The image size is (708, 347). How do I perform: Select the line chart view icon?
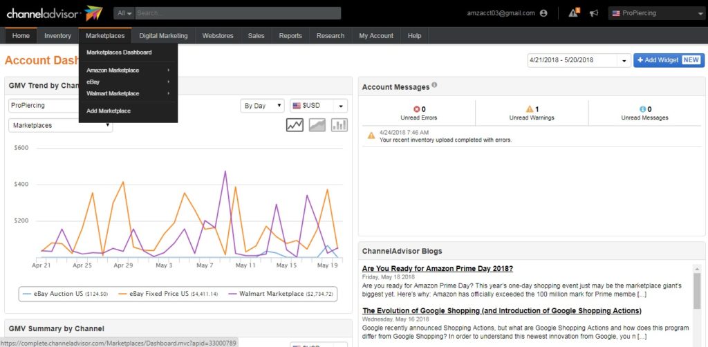pyautogui.click(x=295, y=125)
